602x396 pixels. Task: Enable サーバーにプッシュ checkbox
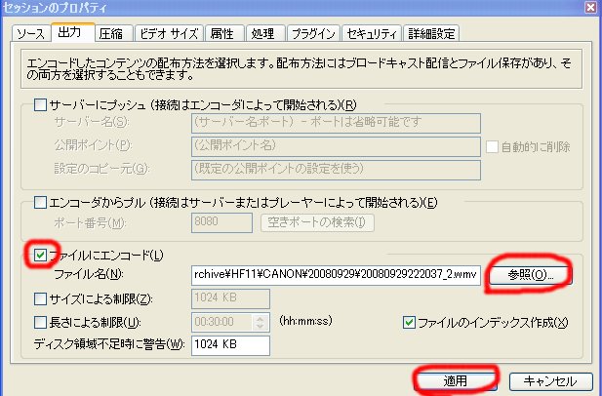(x=40, y=104)
